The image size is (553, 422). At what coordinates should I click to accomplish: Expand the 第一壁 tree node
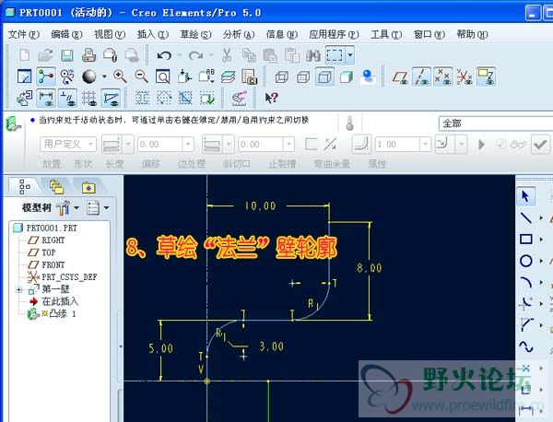tap(19, 290)
